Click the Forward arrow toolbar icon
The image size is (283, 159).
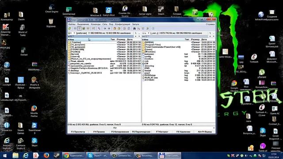tap(109, 28)
